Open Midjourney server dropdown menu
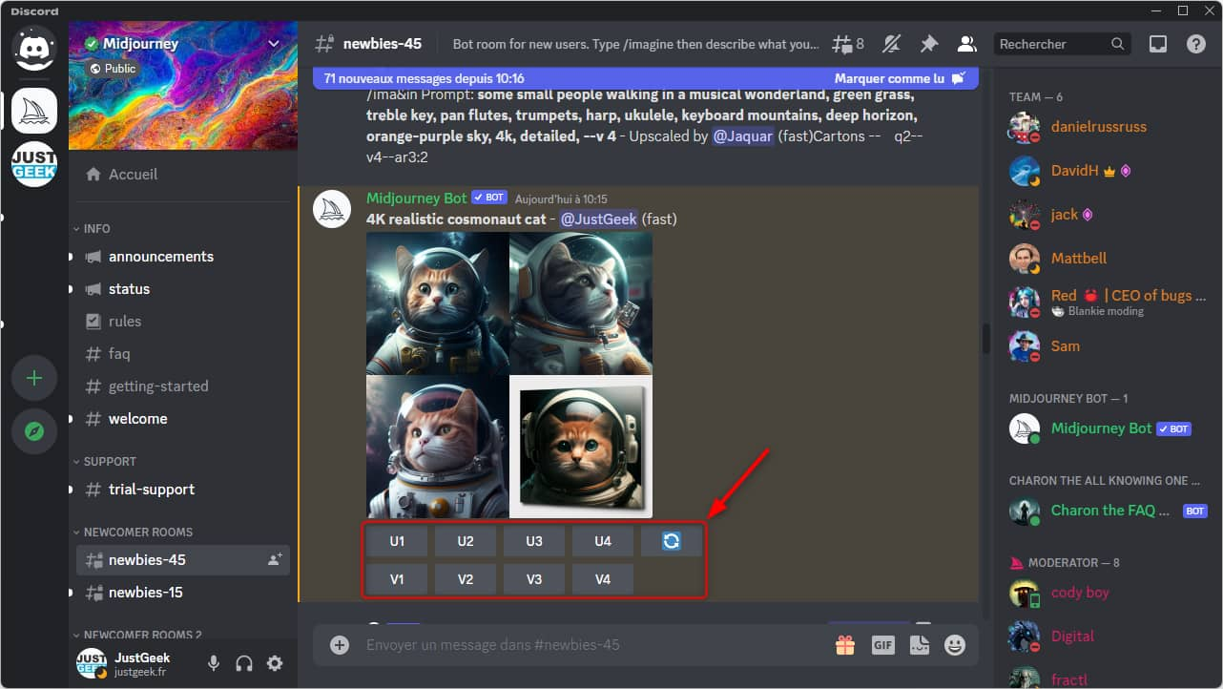The width and height of the screenshot is (1223, 689). click(274, 44)
